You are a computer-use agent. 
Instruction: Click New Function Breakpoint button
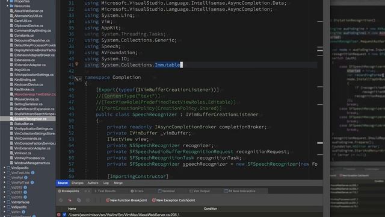[126, 200]
